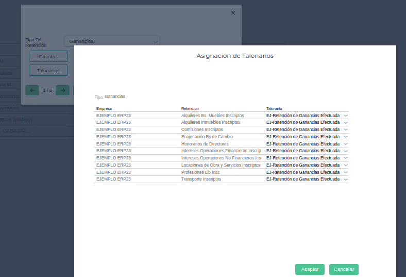406x277 pixels.
Task: Click EJEMPLO ERP23 in the Comisiones Inscriptos row
Action: (113, 129)
